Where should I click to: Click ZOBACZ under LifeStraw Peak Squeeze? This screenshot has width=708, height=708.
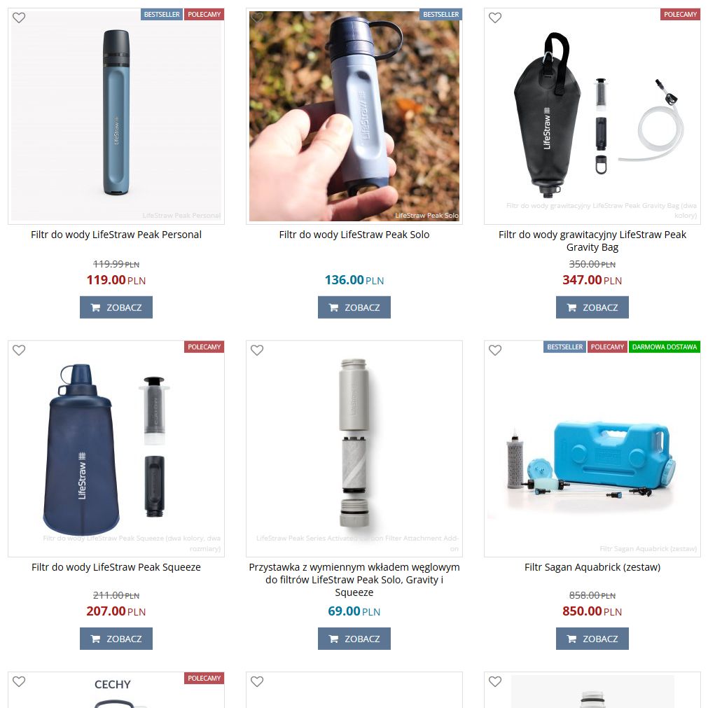click(x=116, y=639)
